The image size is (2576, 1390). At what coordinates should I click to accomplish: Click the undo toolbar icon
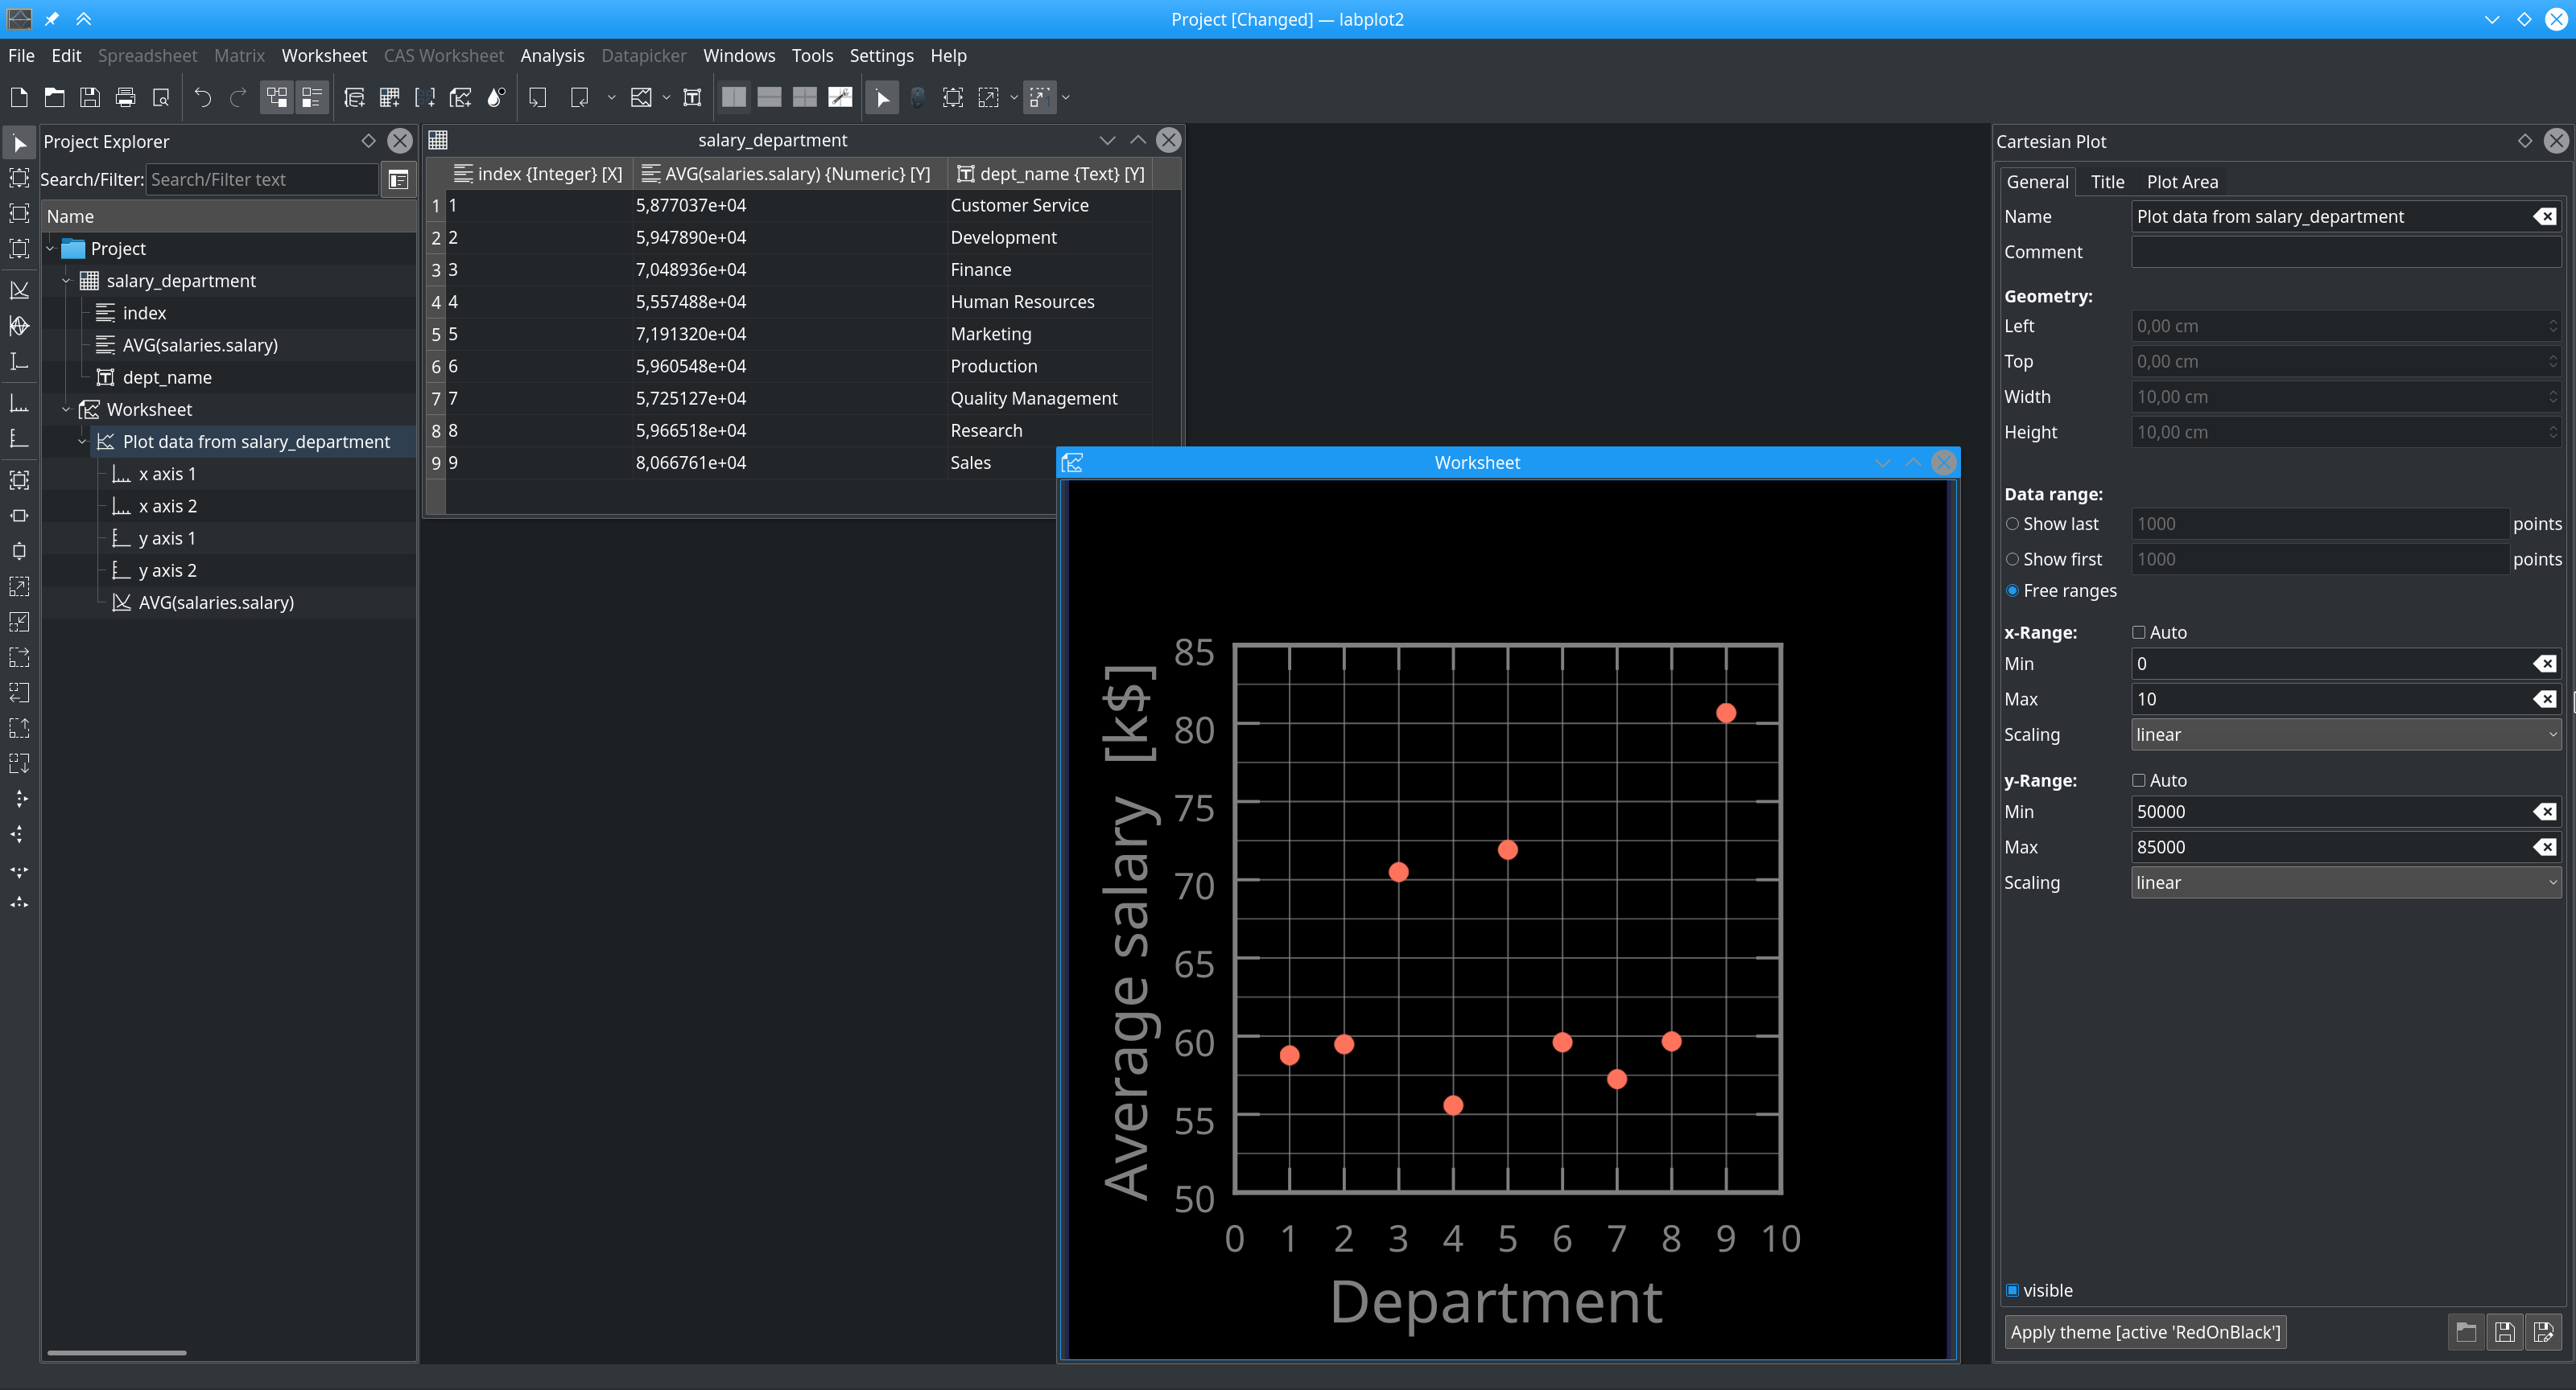point(203,97)
